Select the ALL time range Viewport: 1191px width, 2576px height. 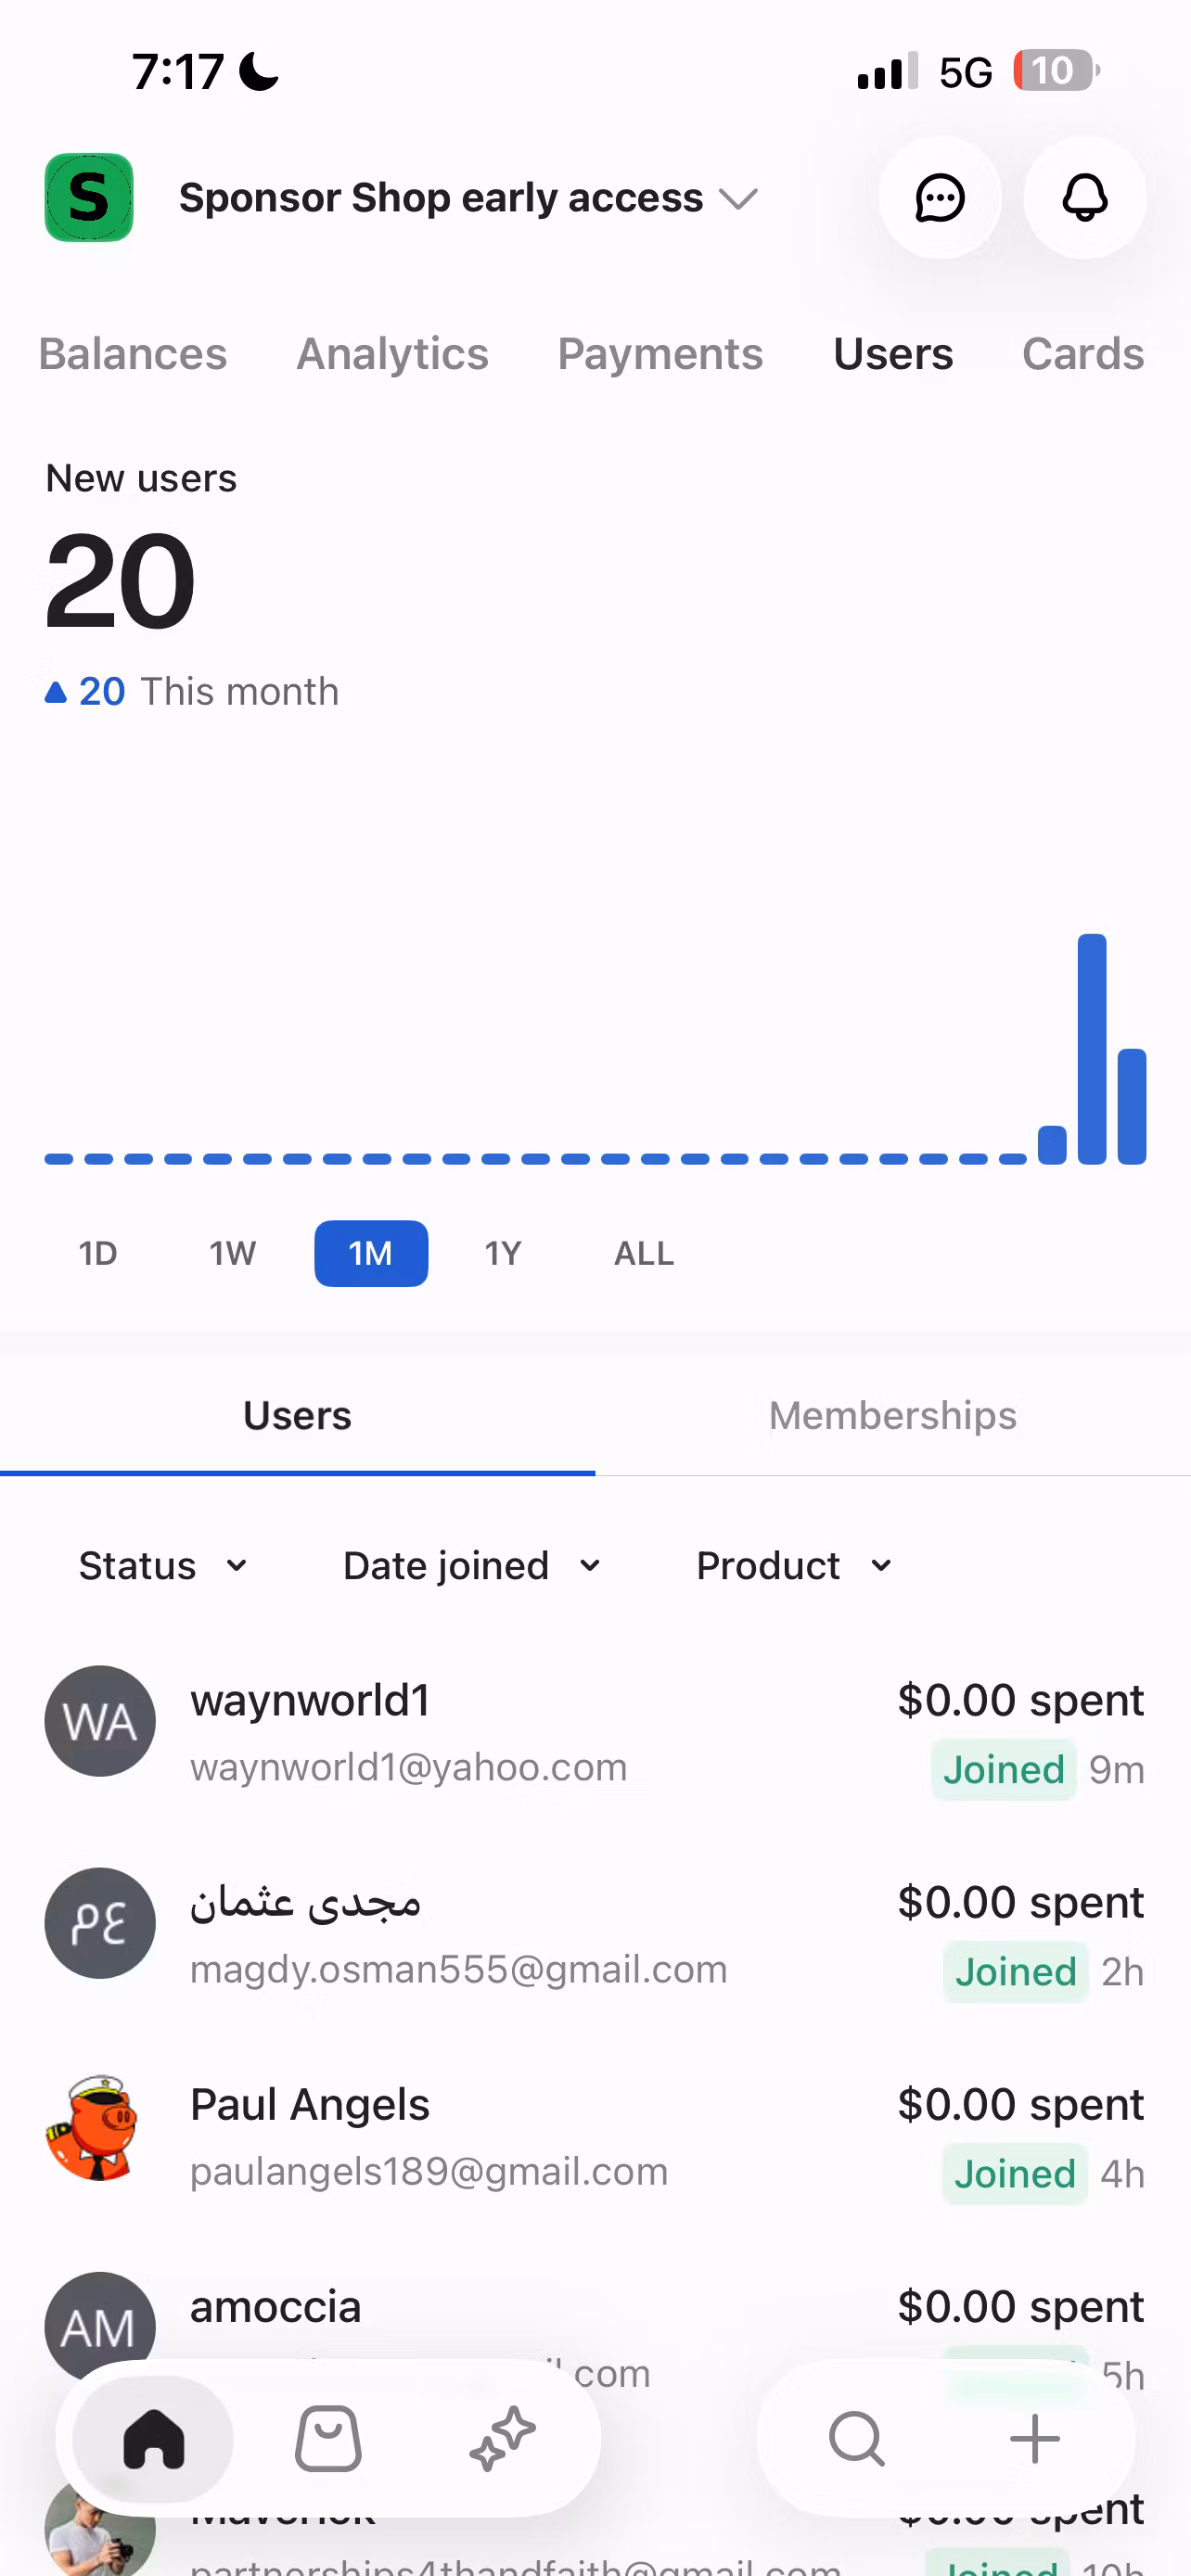coord(644,1253)
